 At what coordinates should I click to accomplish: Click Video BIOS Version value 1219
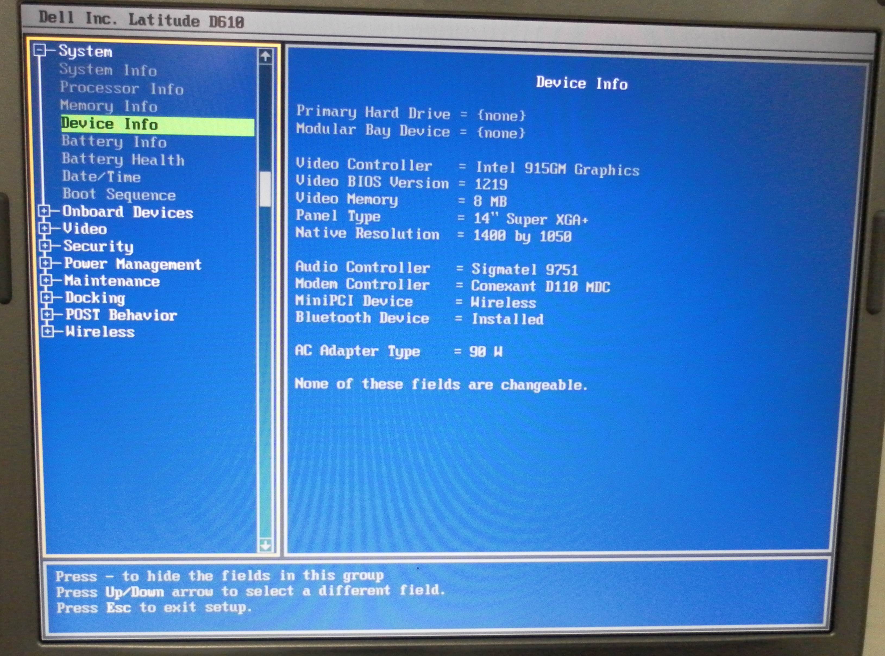click(491, 184)
